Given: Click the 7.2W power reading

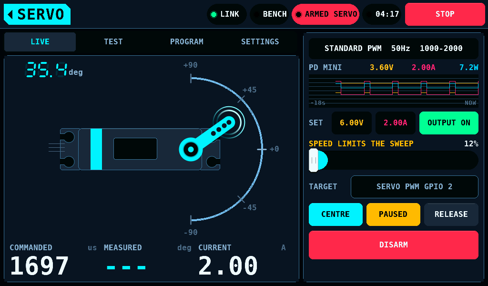Looking at the screenshot, I should (469, 68).
